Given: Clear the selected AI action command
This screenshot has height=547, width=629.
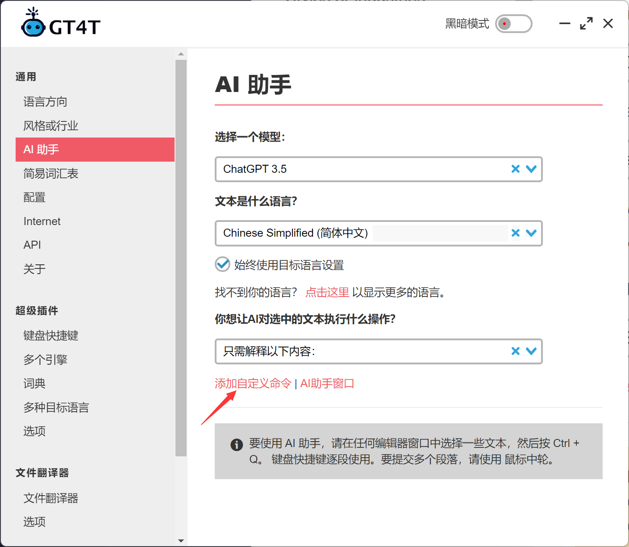Looking at the screenshot, I should click(516, 351).
